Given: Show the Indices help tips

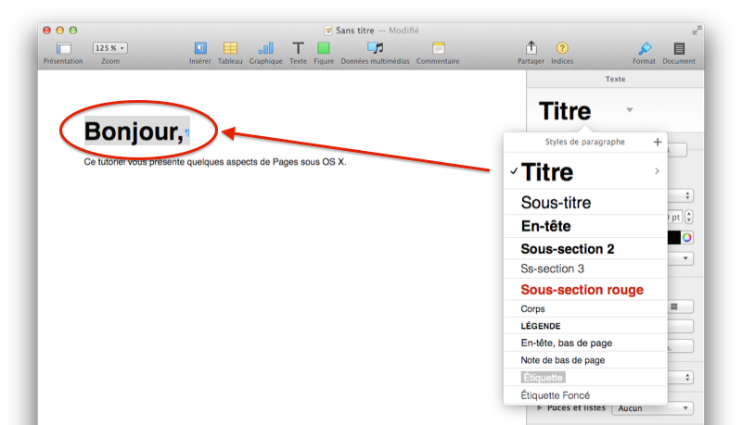Looking at the screenshot, I should (x=562, y=48).
